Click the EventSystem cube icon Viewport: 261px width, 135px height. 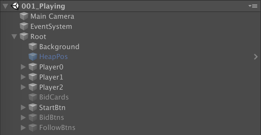pos(24,27)
